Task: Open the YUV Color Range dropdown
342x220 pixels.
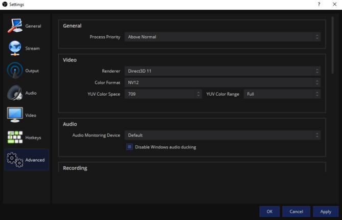Action: click(282, 94)
